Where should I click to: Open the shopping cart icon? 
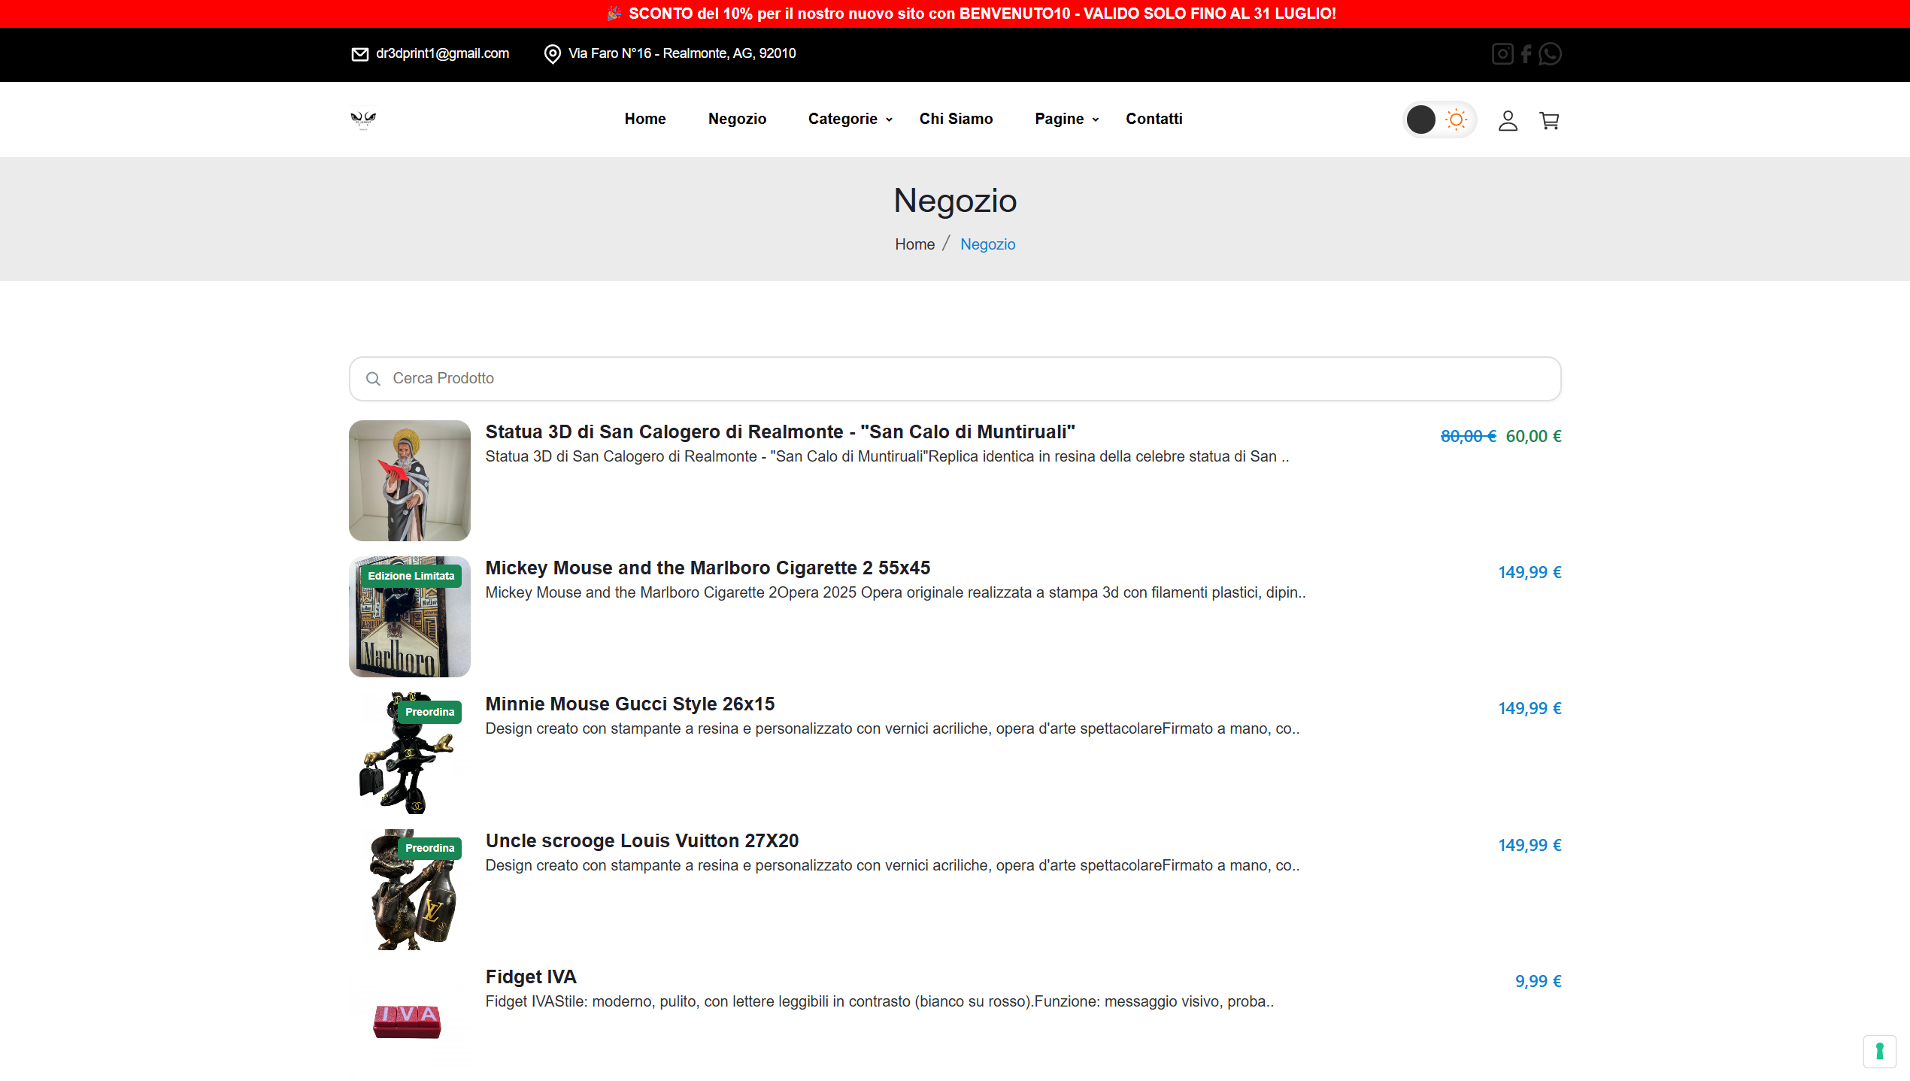click(1549, 120)
